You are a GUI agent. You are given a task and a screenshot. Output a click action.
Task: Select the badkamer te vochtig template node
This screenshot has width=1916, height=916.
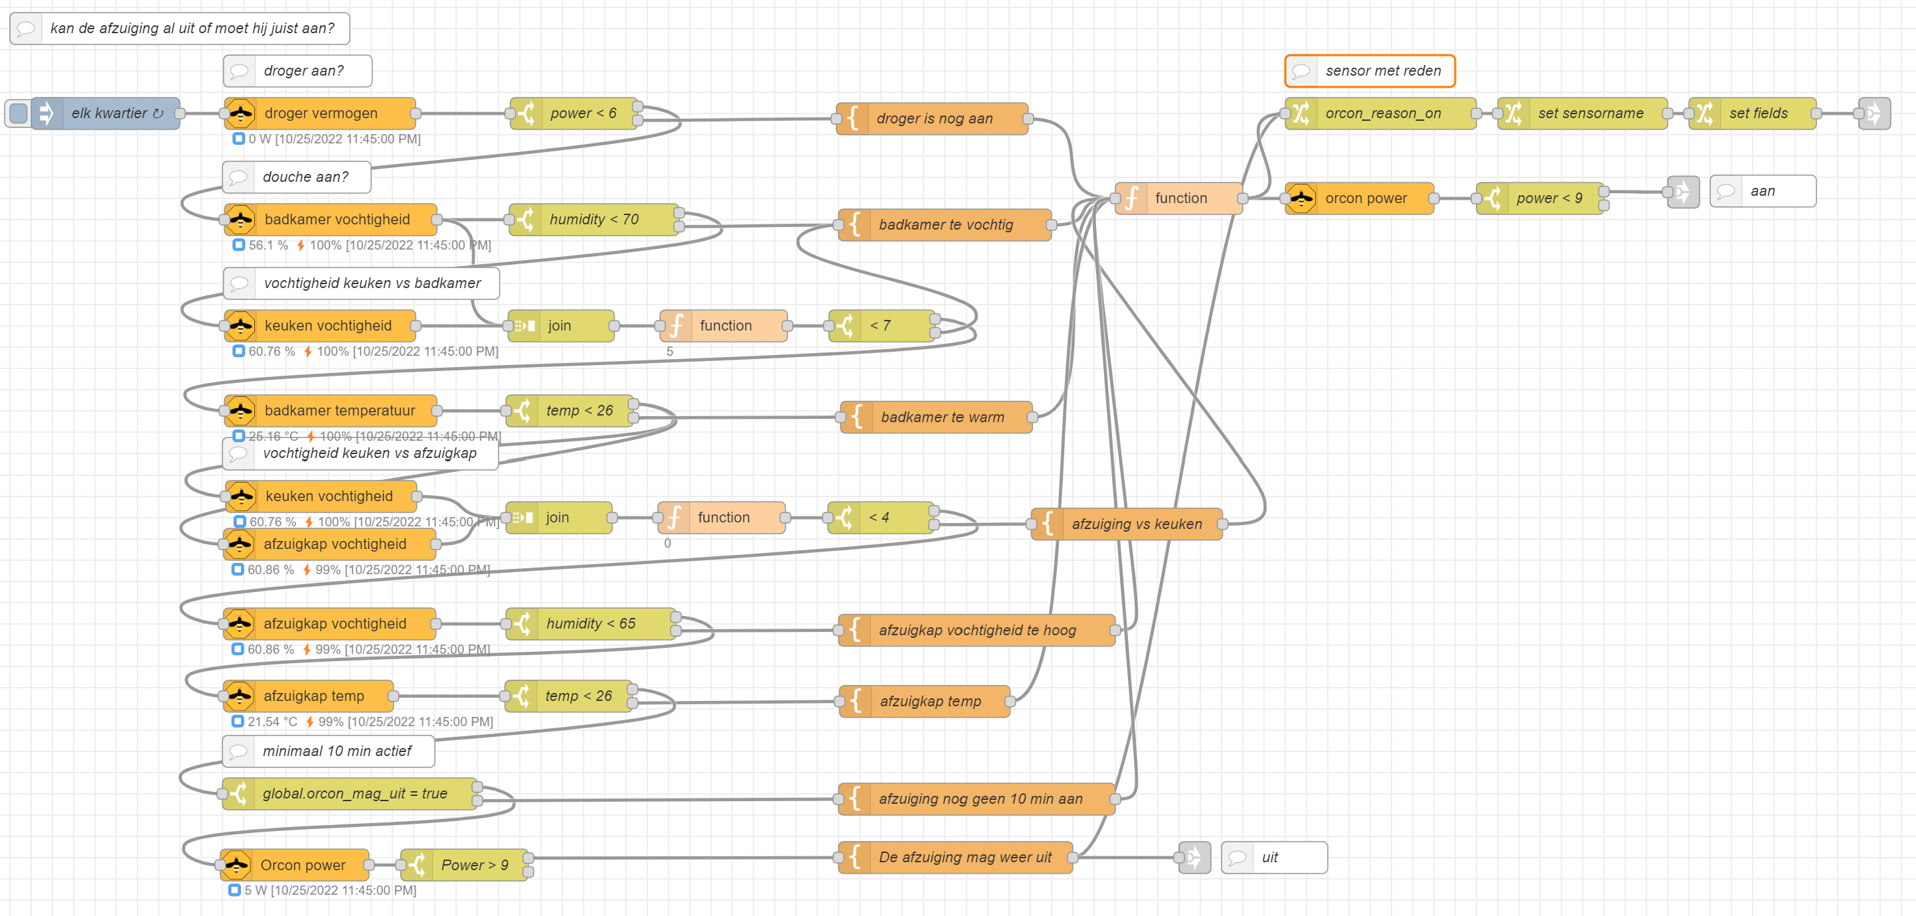(945, 224)
